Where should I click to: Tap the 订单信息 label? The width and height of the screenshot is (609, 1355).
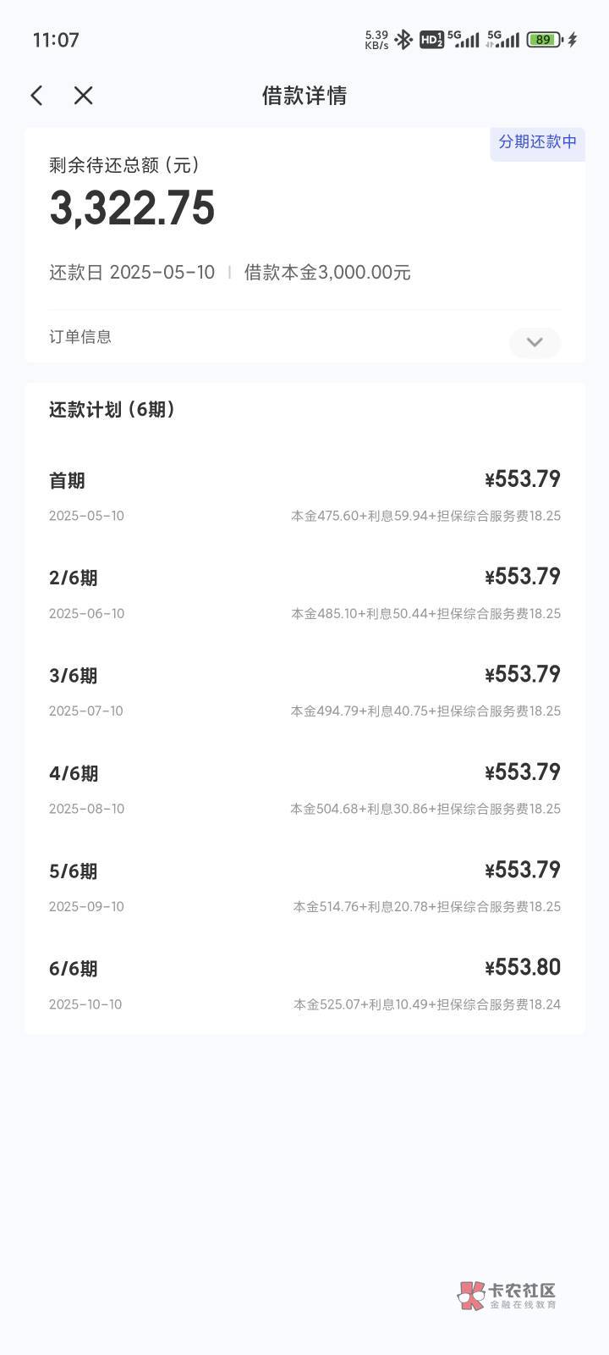(80, 337)
